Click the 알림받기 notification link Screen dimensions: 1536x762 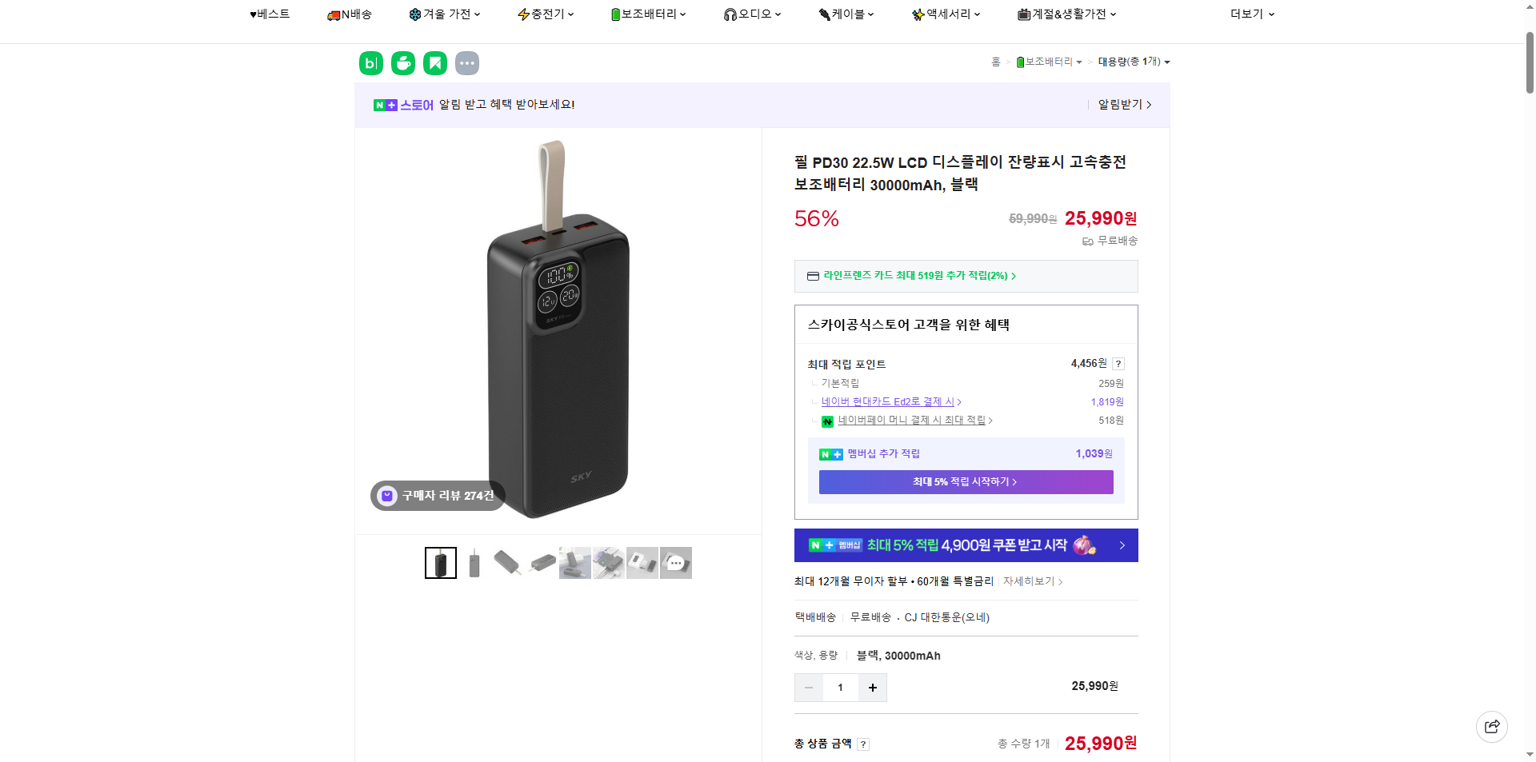1122,105
